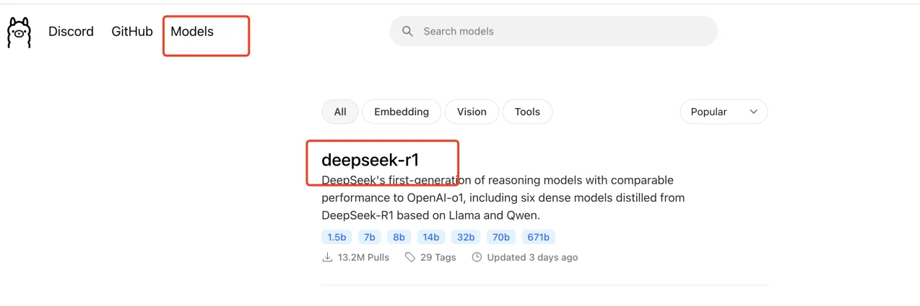920x306 pixels.
Task: Pick the 14b size tag
Action: click(431, 237)
